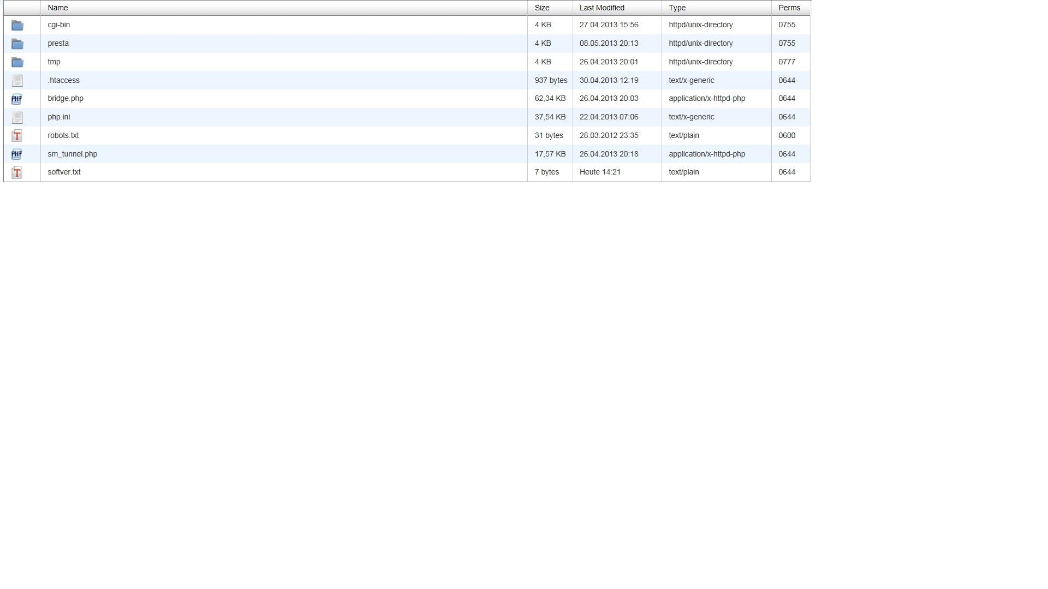The image size is (1048, 589).
Task: Open the cgi-bin directory name
Action: point(58,25)
